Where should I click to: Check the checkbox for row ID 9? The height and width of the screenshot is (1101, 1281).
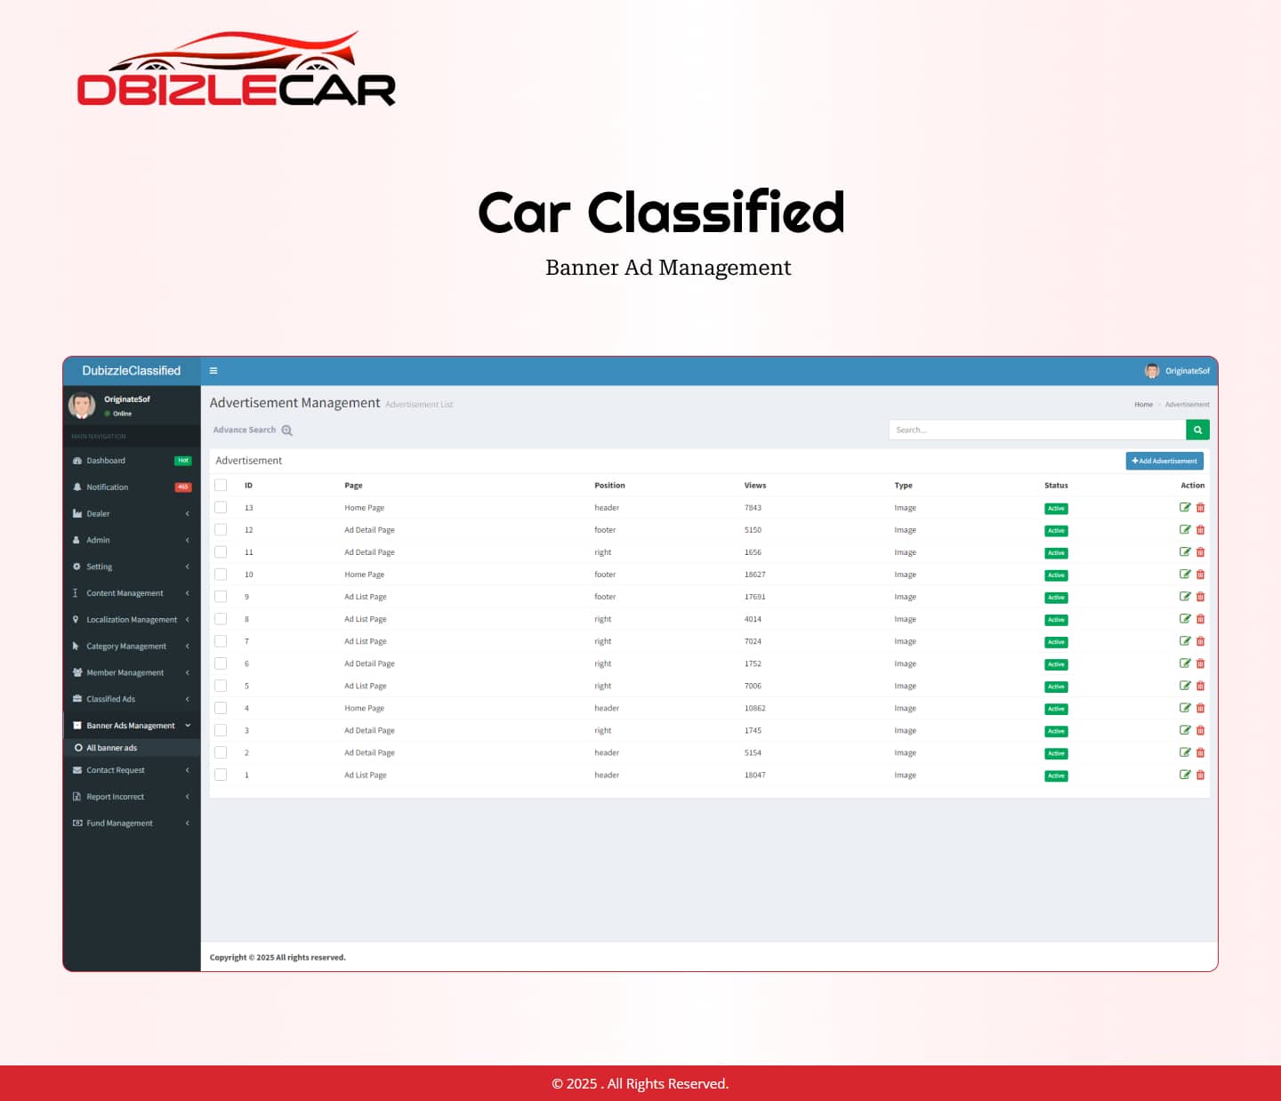tap(221, 596)
